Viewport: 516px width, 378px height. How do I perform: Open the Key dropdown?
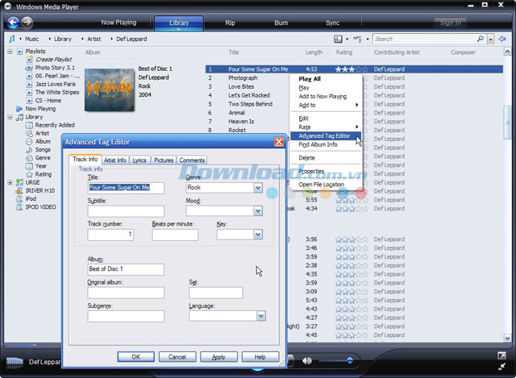point(258,235)
